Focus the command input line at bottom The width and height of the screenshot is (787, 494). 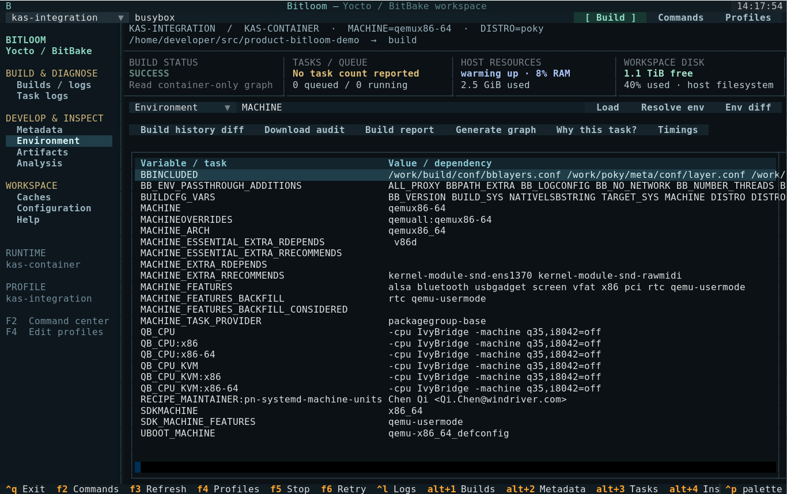(x=455, y=468)
